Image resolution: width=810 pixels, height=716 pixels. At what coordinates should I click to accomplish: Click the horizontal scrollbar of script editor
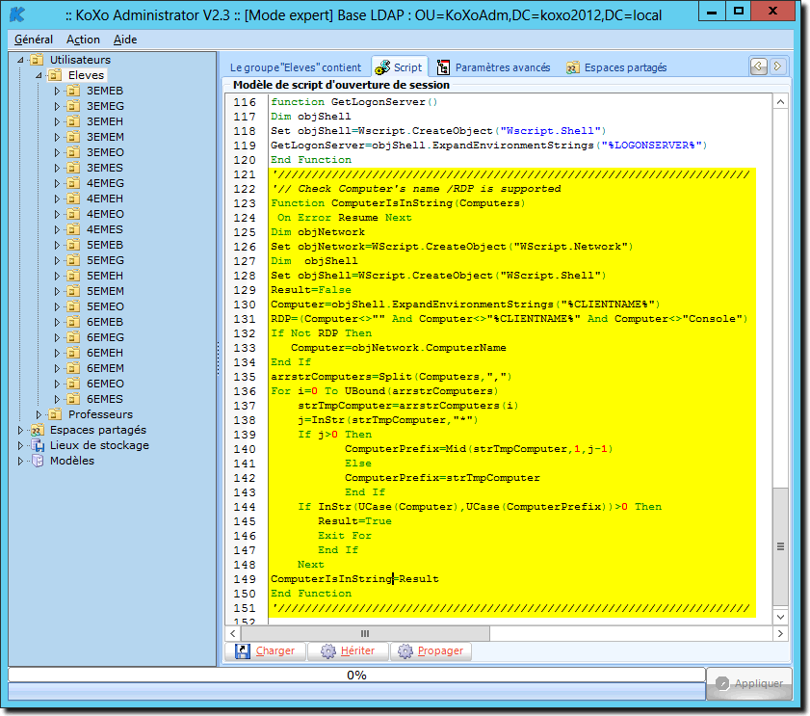click(x=364, y=633)
